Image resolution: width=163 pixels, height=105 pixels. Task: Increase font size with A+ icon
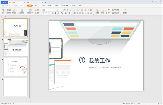65,10
